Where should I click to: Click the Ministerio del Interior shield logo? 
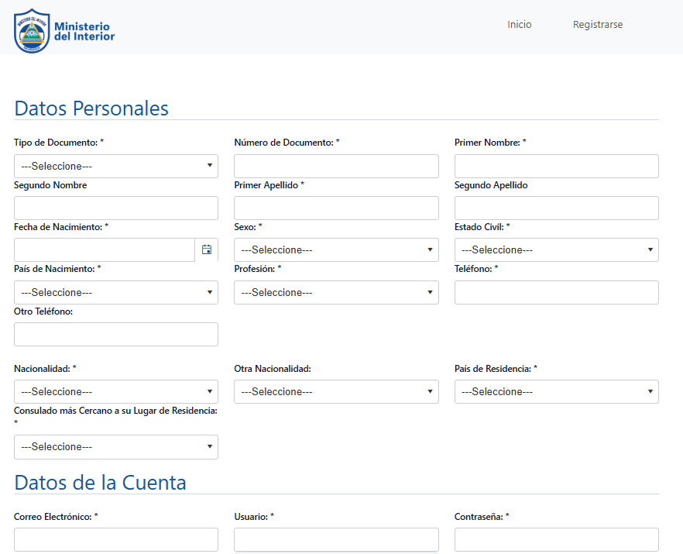click(31, 30)
